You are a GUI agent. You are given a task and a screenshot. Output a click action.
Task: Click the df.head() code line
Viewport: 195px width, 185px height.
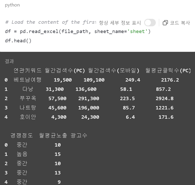(18, 41)
